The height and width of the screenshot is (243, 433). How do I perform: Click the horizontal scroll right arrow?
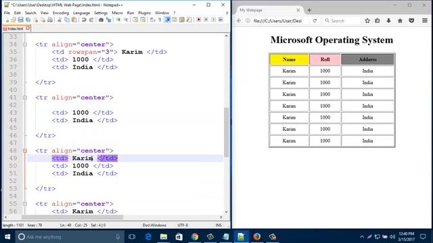[x=221, y=217]
